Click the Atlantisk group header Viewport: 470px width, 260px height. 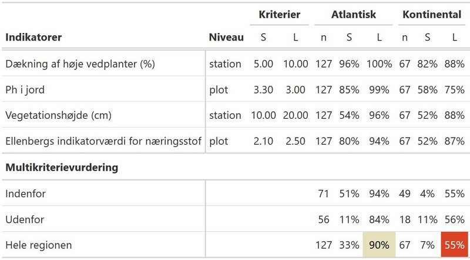click(x=354, y=14)
